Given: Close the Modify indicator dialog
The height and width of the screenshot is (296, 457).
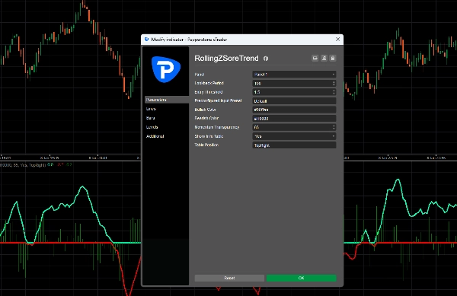Looking at the screenshot, I should click(337, 40).
